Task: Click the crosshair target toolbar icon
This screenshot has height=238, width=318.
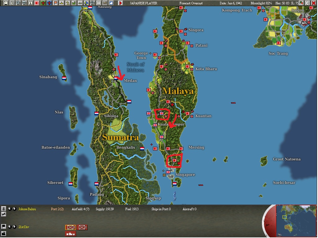Action: pyautogui.click(x=93, y=3)
